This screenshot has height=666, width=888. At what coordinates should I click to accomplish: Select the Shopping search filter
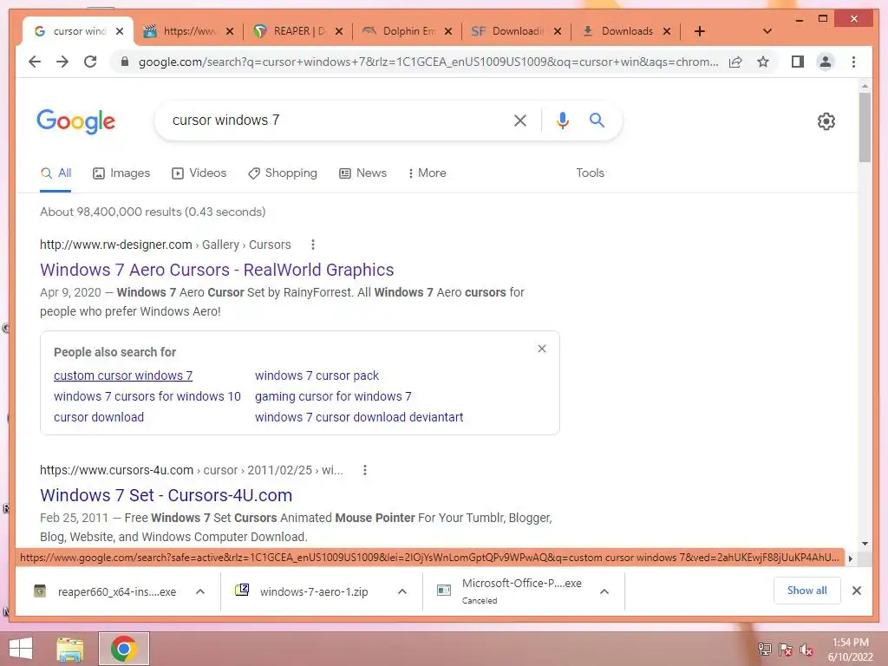[283, 173]
